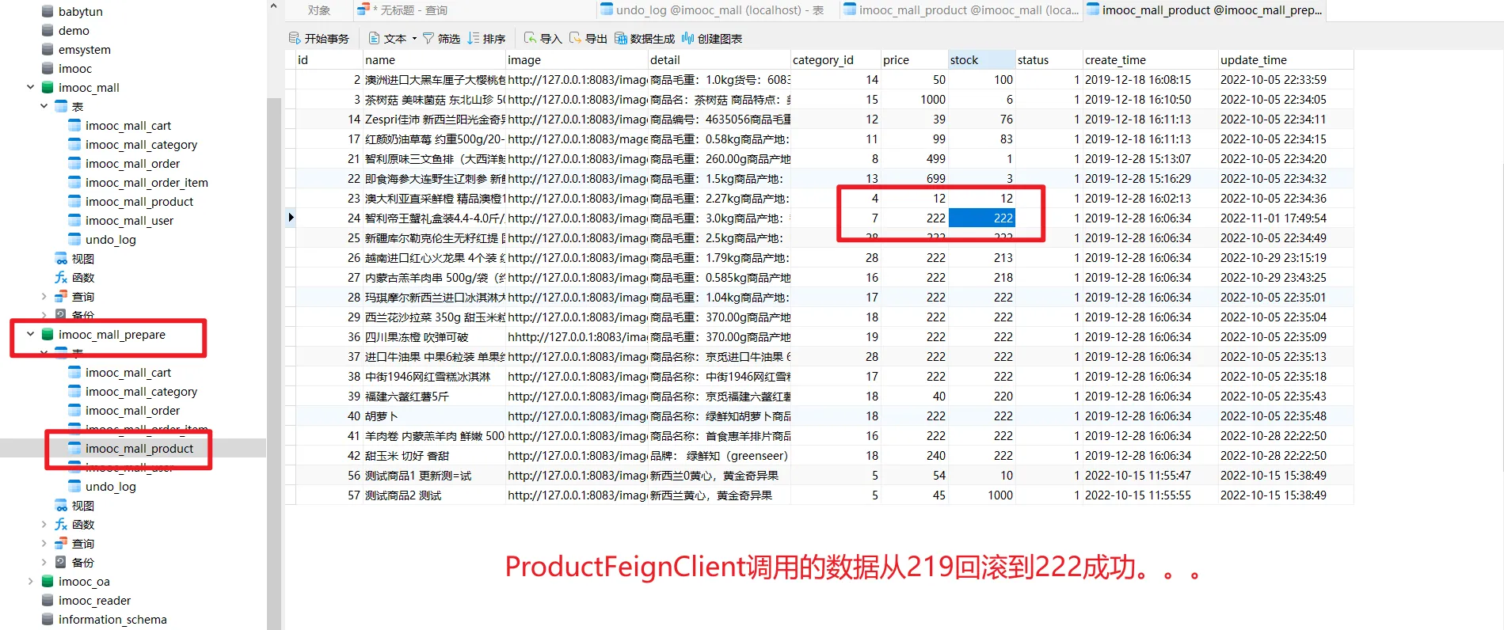Select the demo database icon
The image size is (1504, 630).
[48, 30]
